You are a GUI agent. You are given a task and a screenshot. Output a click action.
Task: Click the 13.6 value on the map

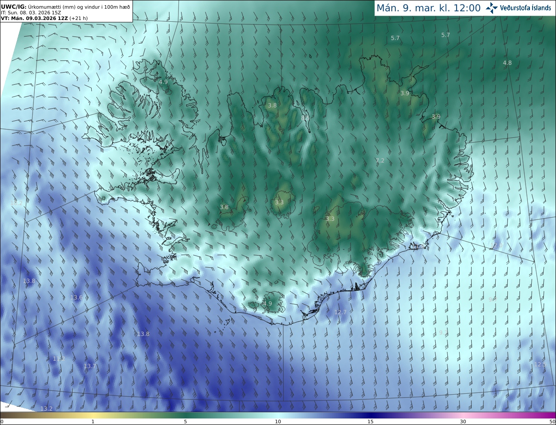click(76, 298)
